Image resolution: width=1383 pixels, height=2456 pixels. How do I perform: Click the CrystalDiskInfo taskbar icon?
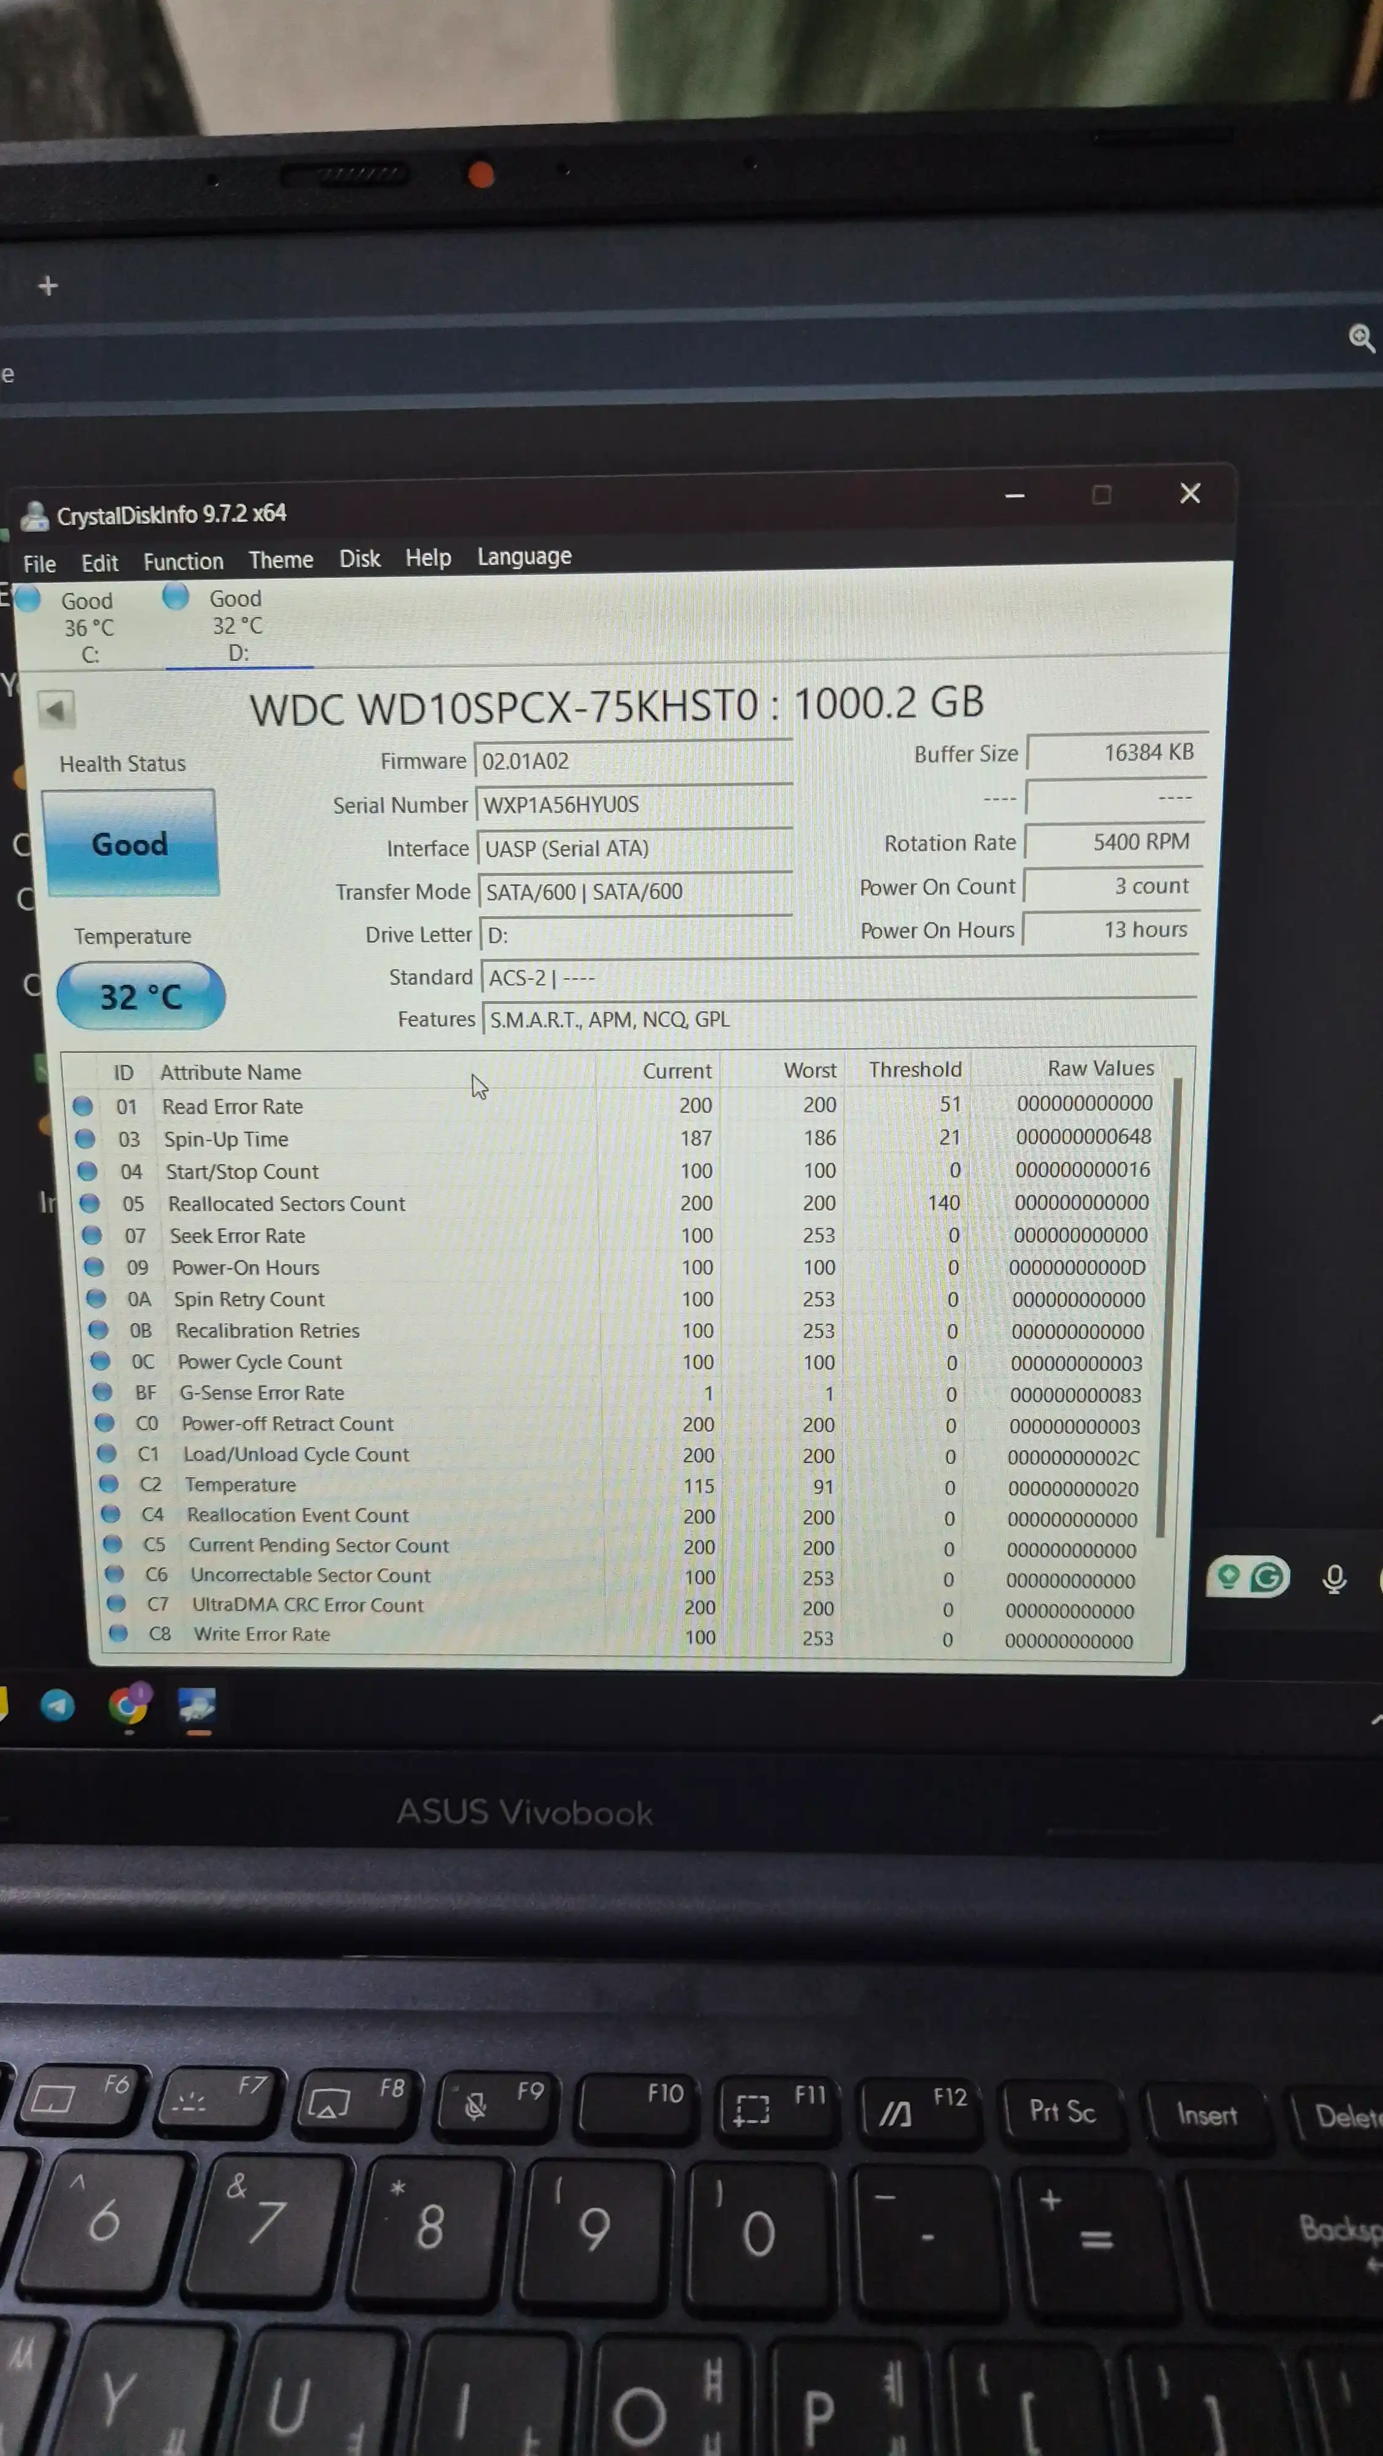tap(197, 1706)
